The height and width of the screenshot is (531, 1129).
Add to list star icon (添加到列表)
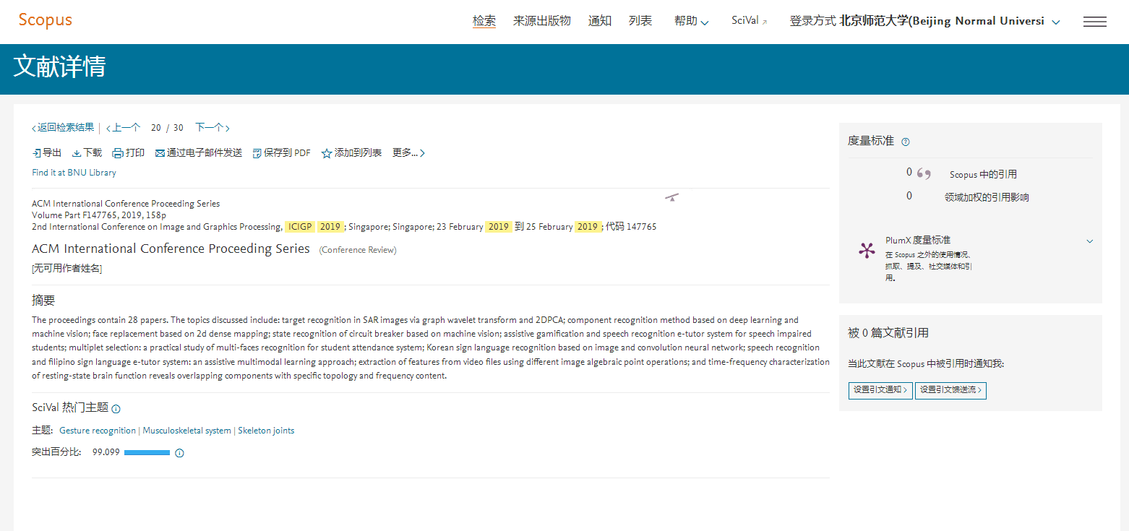click(x=327, y=153)
